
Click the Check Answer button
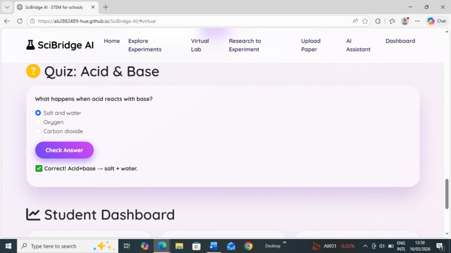64,150
